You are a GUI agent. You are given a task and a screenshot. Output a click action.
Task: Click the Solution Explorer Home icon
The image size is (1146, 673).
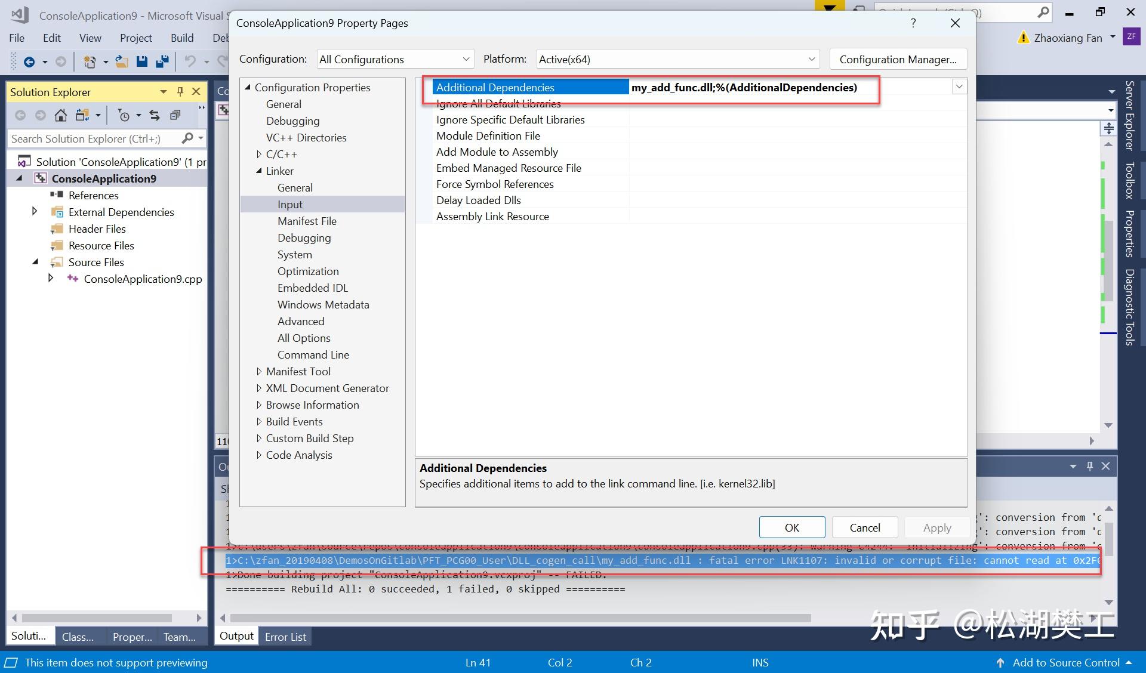[x=60, y=115]
